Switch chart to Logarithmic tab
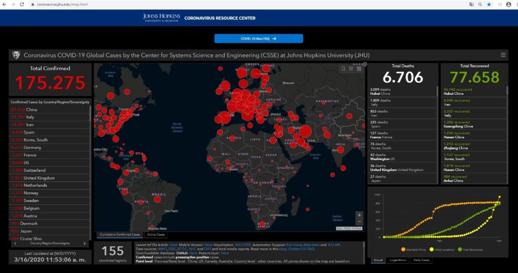The width and height of the screenshot is (518, 273). tap(398, 260)
